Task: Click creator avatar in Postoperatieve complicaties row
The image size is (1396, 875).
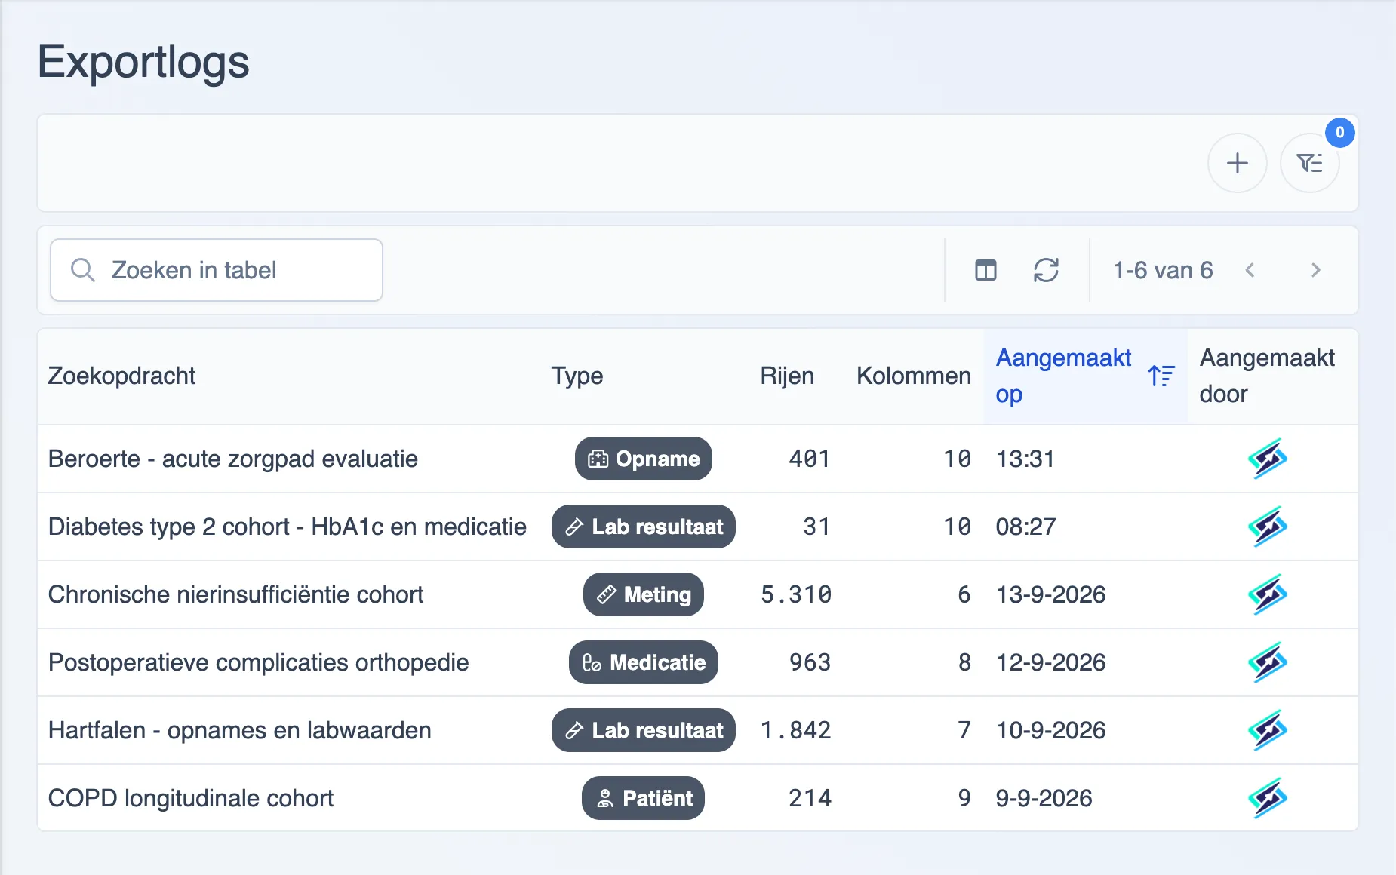Action: tap(1268, 662)
